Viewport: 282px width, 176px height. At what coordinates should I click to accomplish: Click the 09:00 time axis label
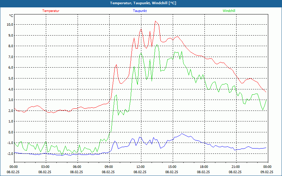tap(109, 167)
